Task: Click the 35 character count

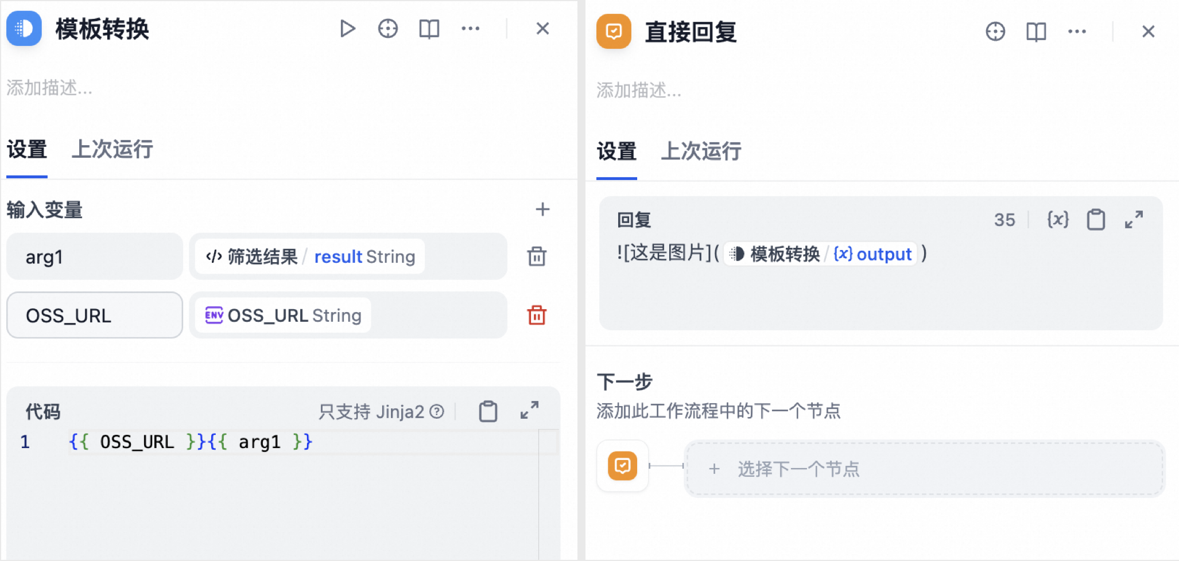Action: point(1005,220)
